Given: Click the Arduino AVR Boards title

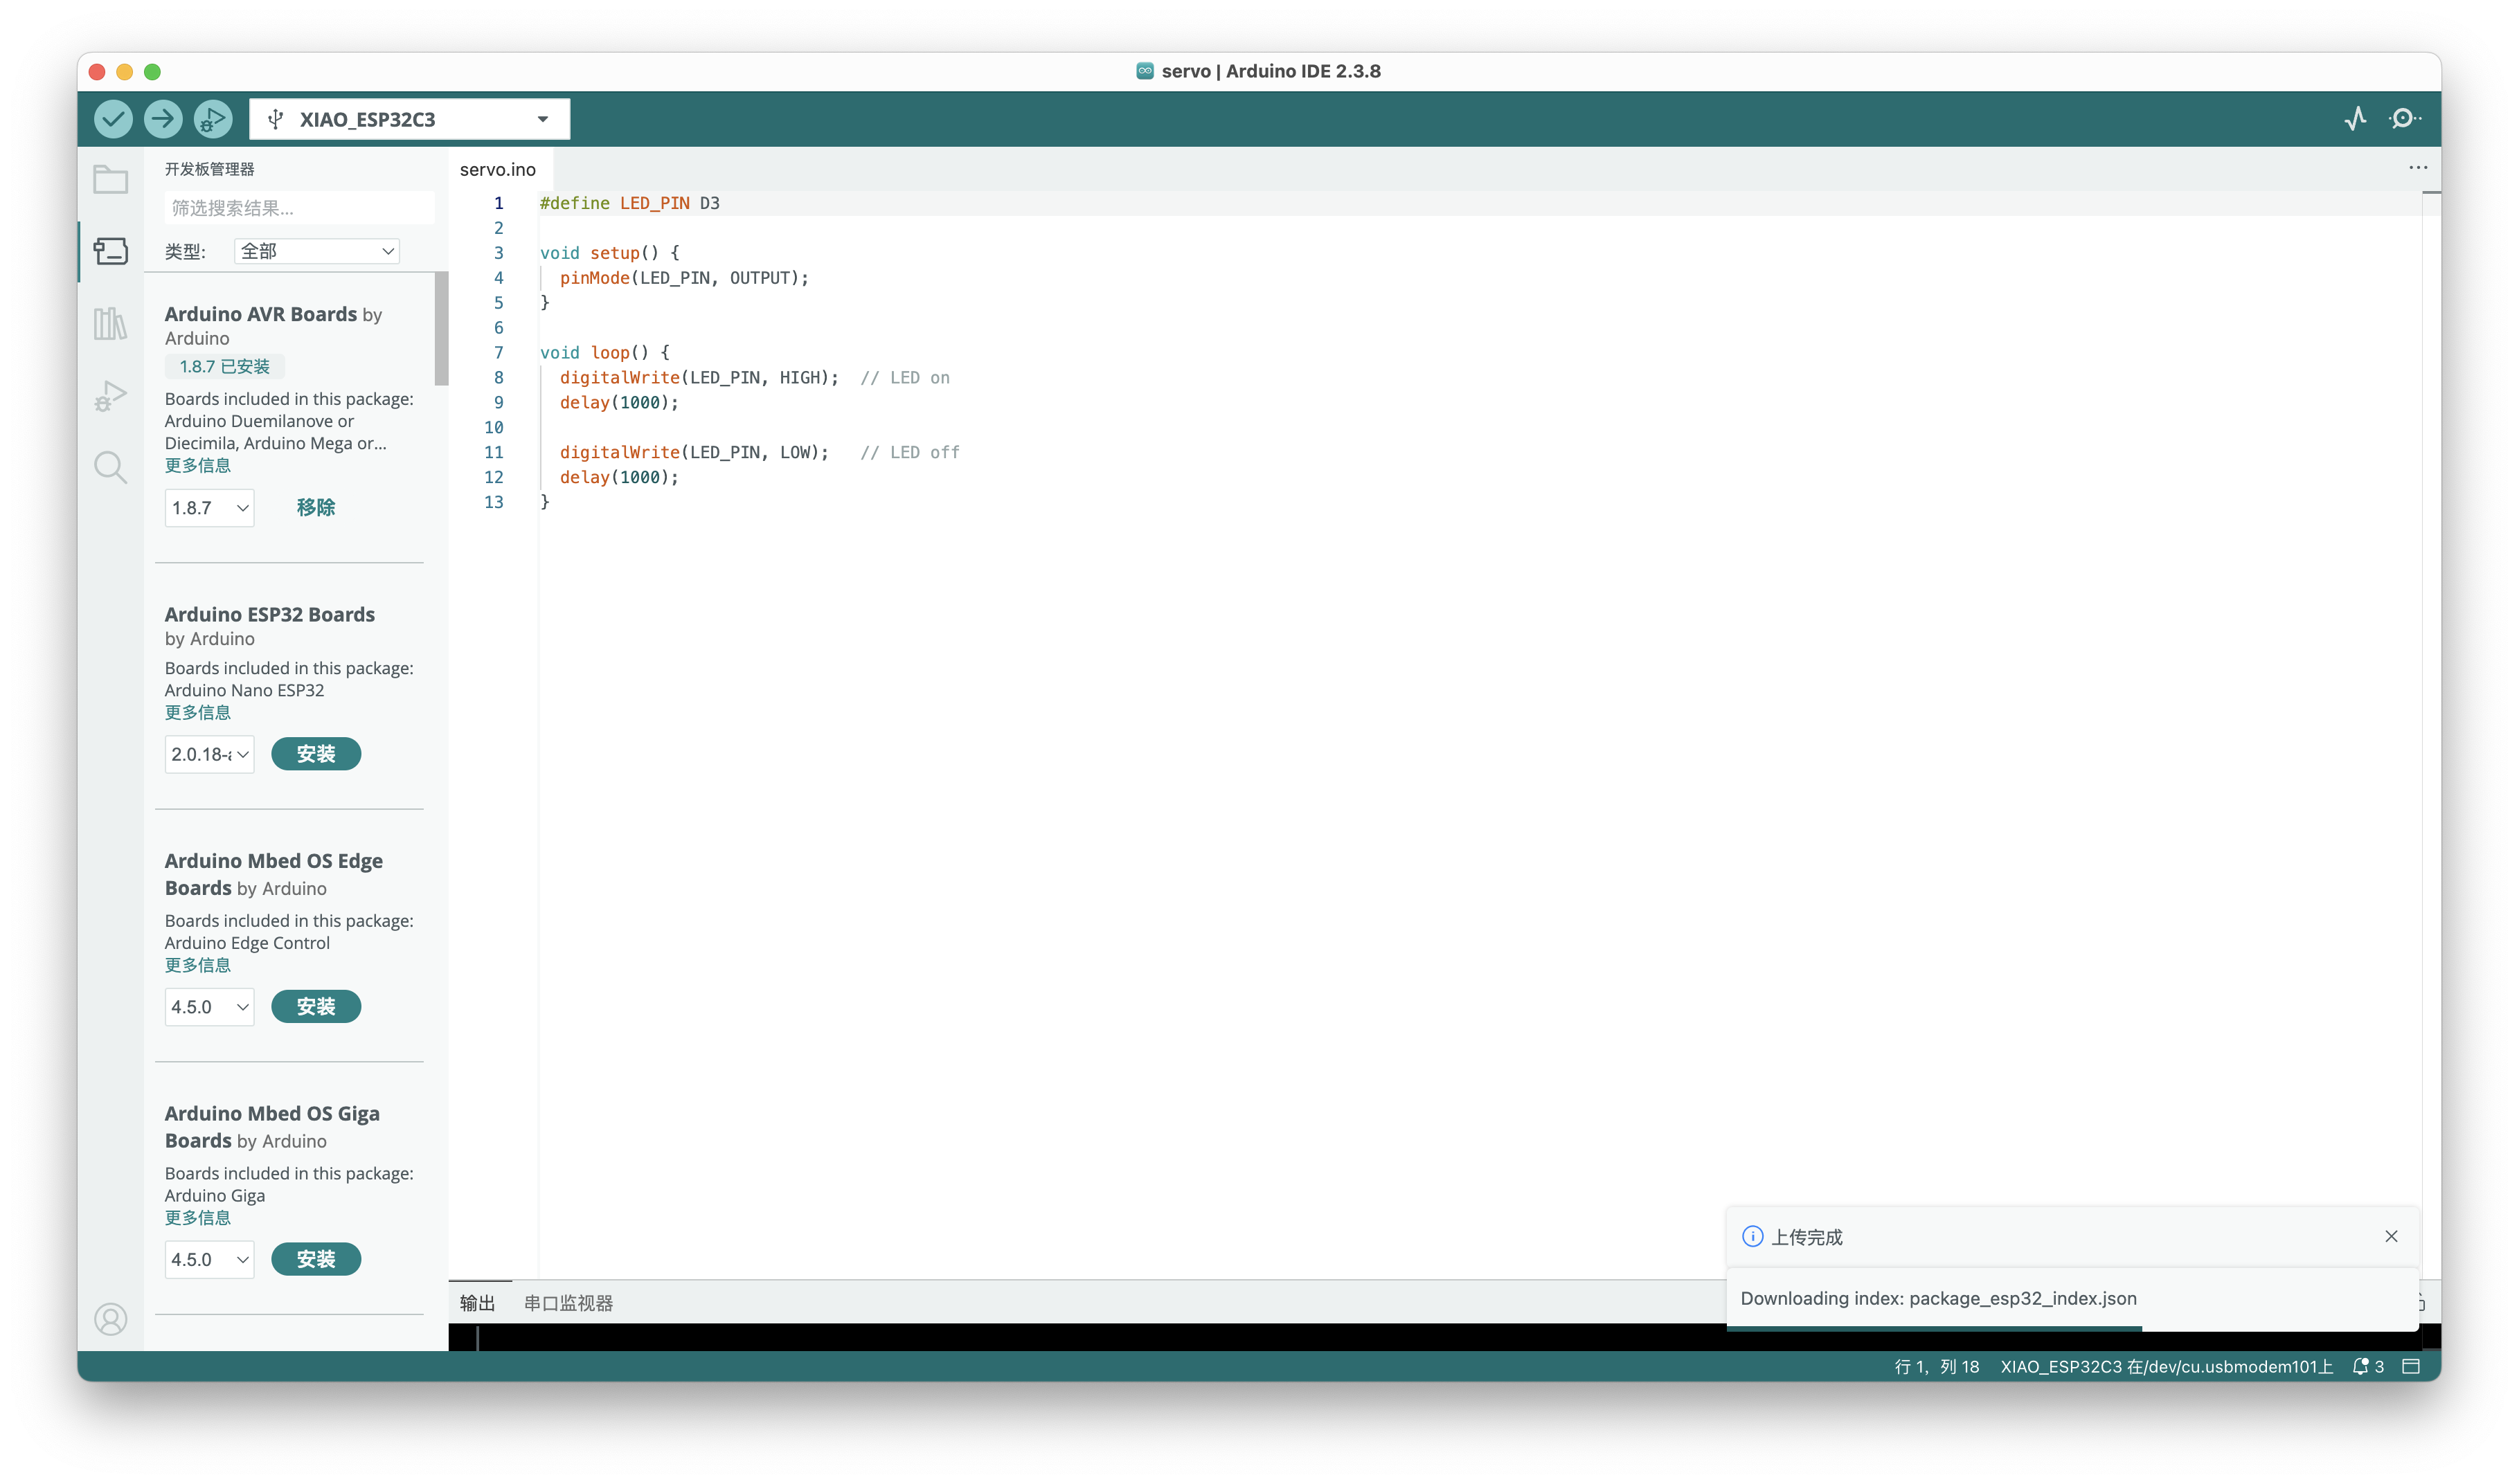Looking at the screenshot, I should (260, 314).
